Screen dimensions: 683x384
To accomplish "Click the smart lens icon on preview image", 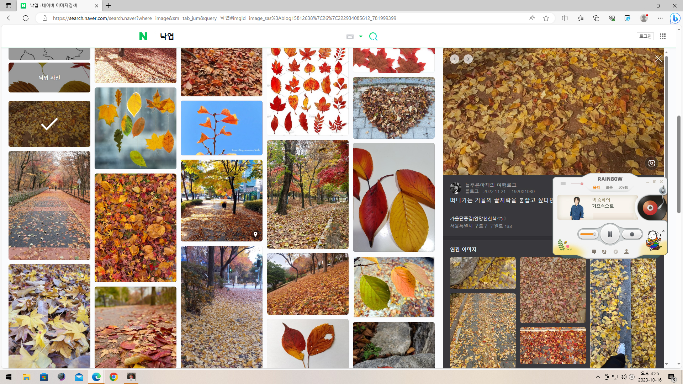I will click(651, 163).
